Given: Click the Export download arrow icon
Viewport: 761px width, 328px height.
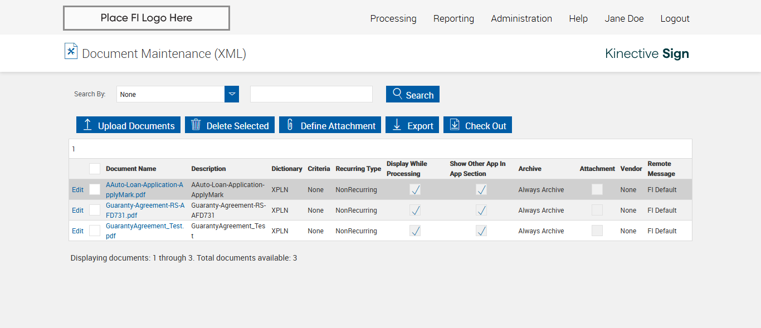Looking at the screenshot, I should [397, 125].
